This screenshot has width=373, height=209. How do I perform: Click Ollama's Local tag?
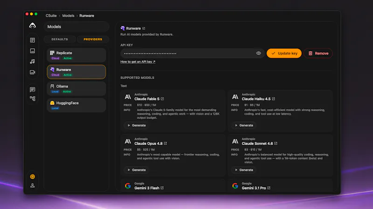click(x=55, y=91)
